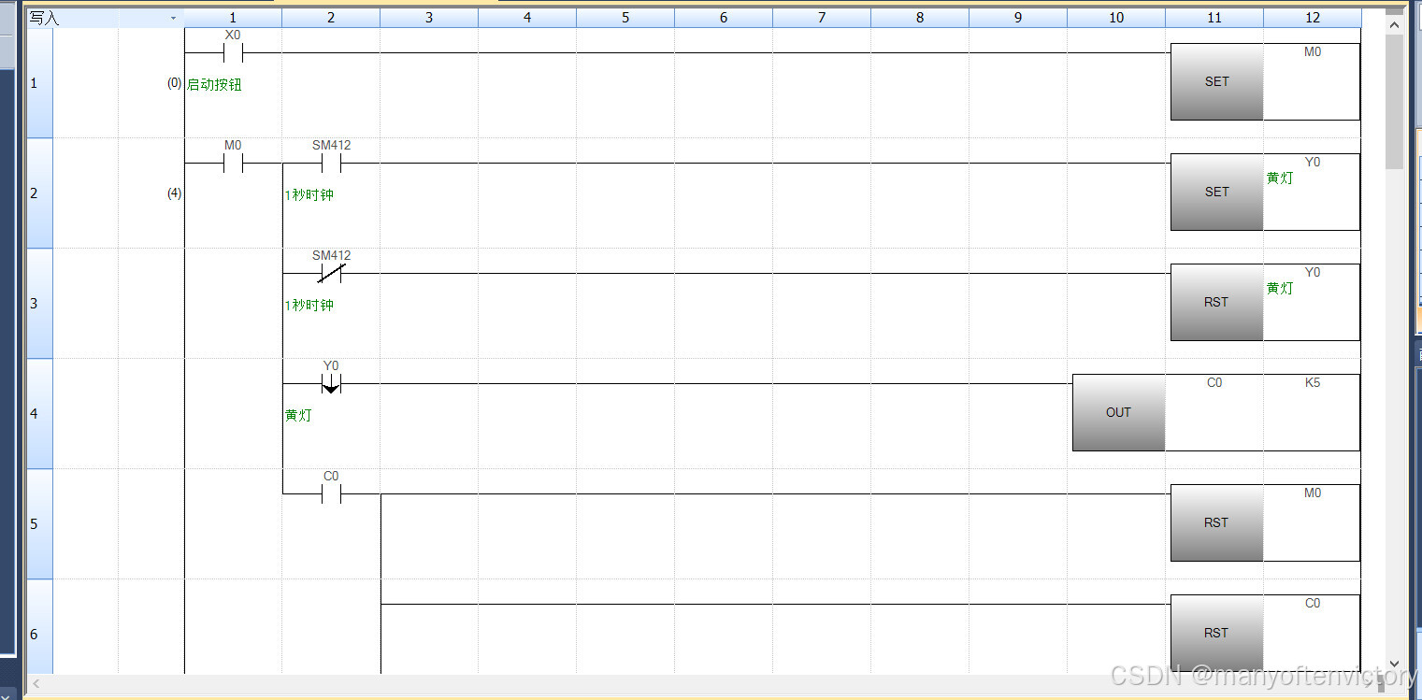Select row header 1

coord(39,83)
